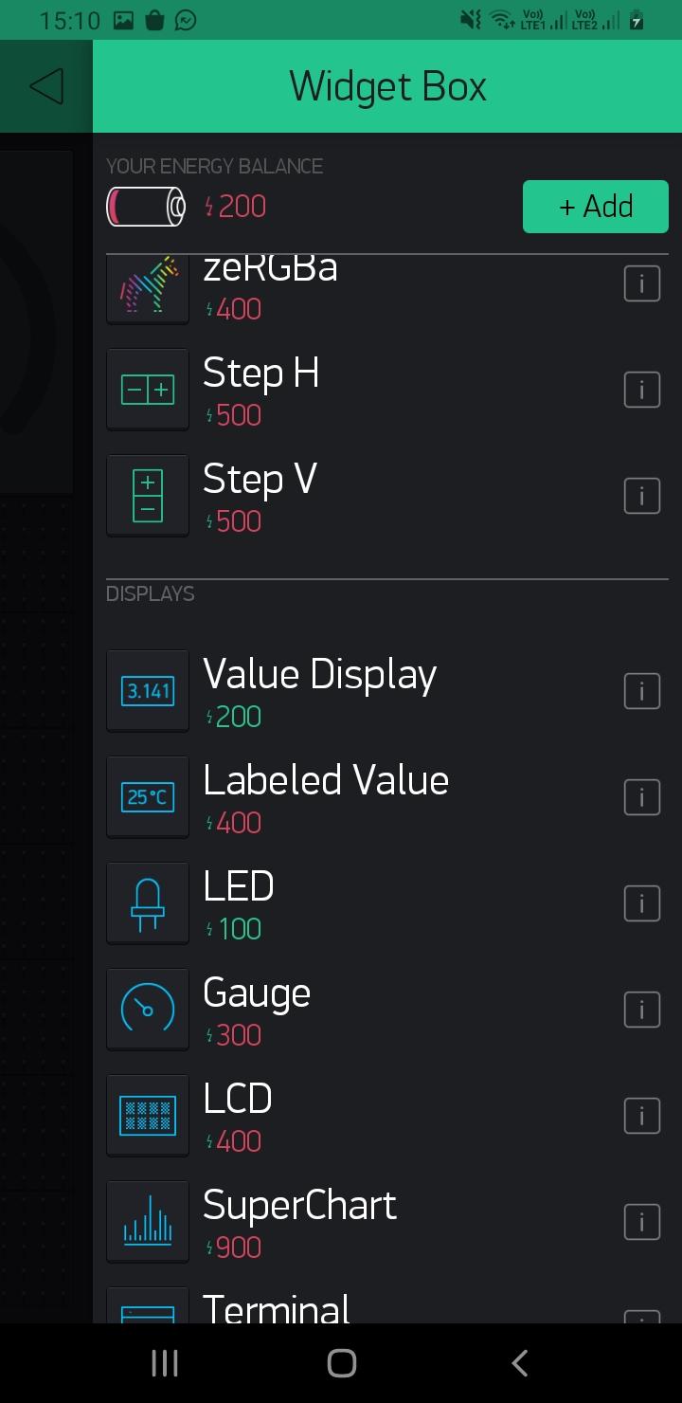Open info for Step H widget
The height and width of the screenshot is (1403, 682).
[x=641, y=390]
